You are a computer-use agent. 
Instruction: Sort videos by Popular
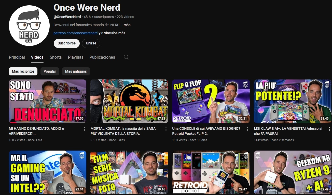click(50, 71)
